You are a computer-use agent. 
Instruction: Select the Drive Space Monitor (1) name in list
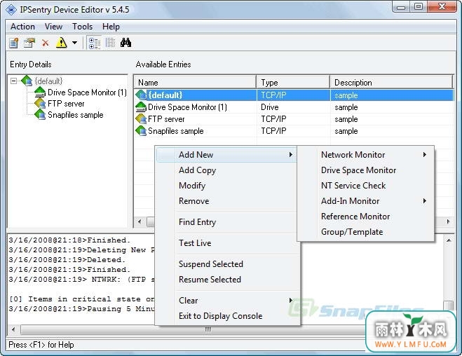click(x=187, y=107)
